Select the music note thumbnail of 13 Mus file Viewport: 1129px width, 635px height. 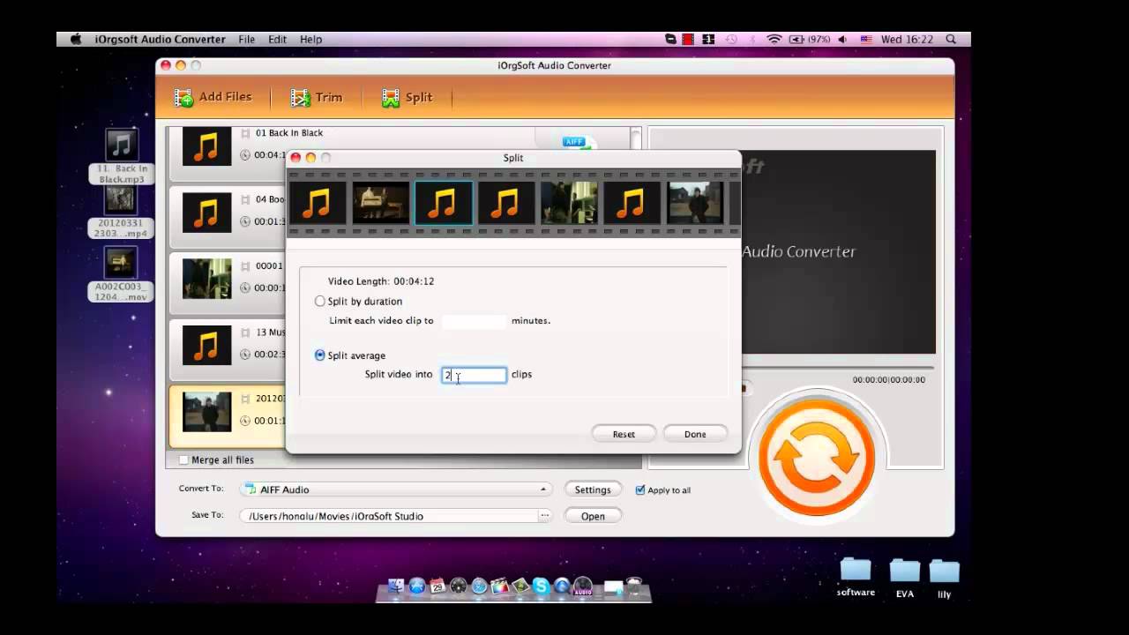point(206,345)
